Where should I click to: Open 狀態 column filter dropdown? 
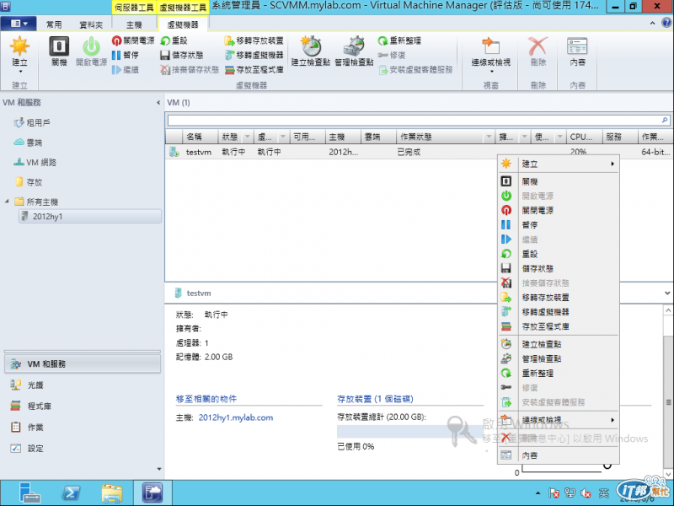(247, 137)
